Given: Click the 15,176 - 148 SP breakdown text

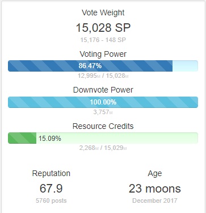Looking at the screenshot, I should 103,40.
